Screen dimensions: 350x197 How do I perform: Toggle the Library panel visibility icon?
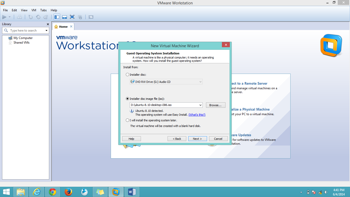click(57, 17)
